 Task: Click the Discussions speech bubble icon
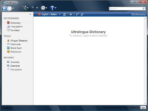[8, 69]
